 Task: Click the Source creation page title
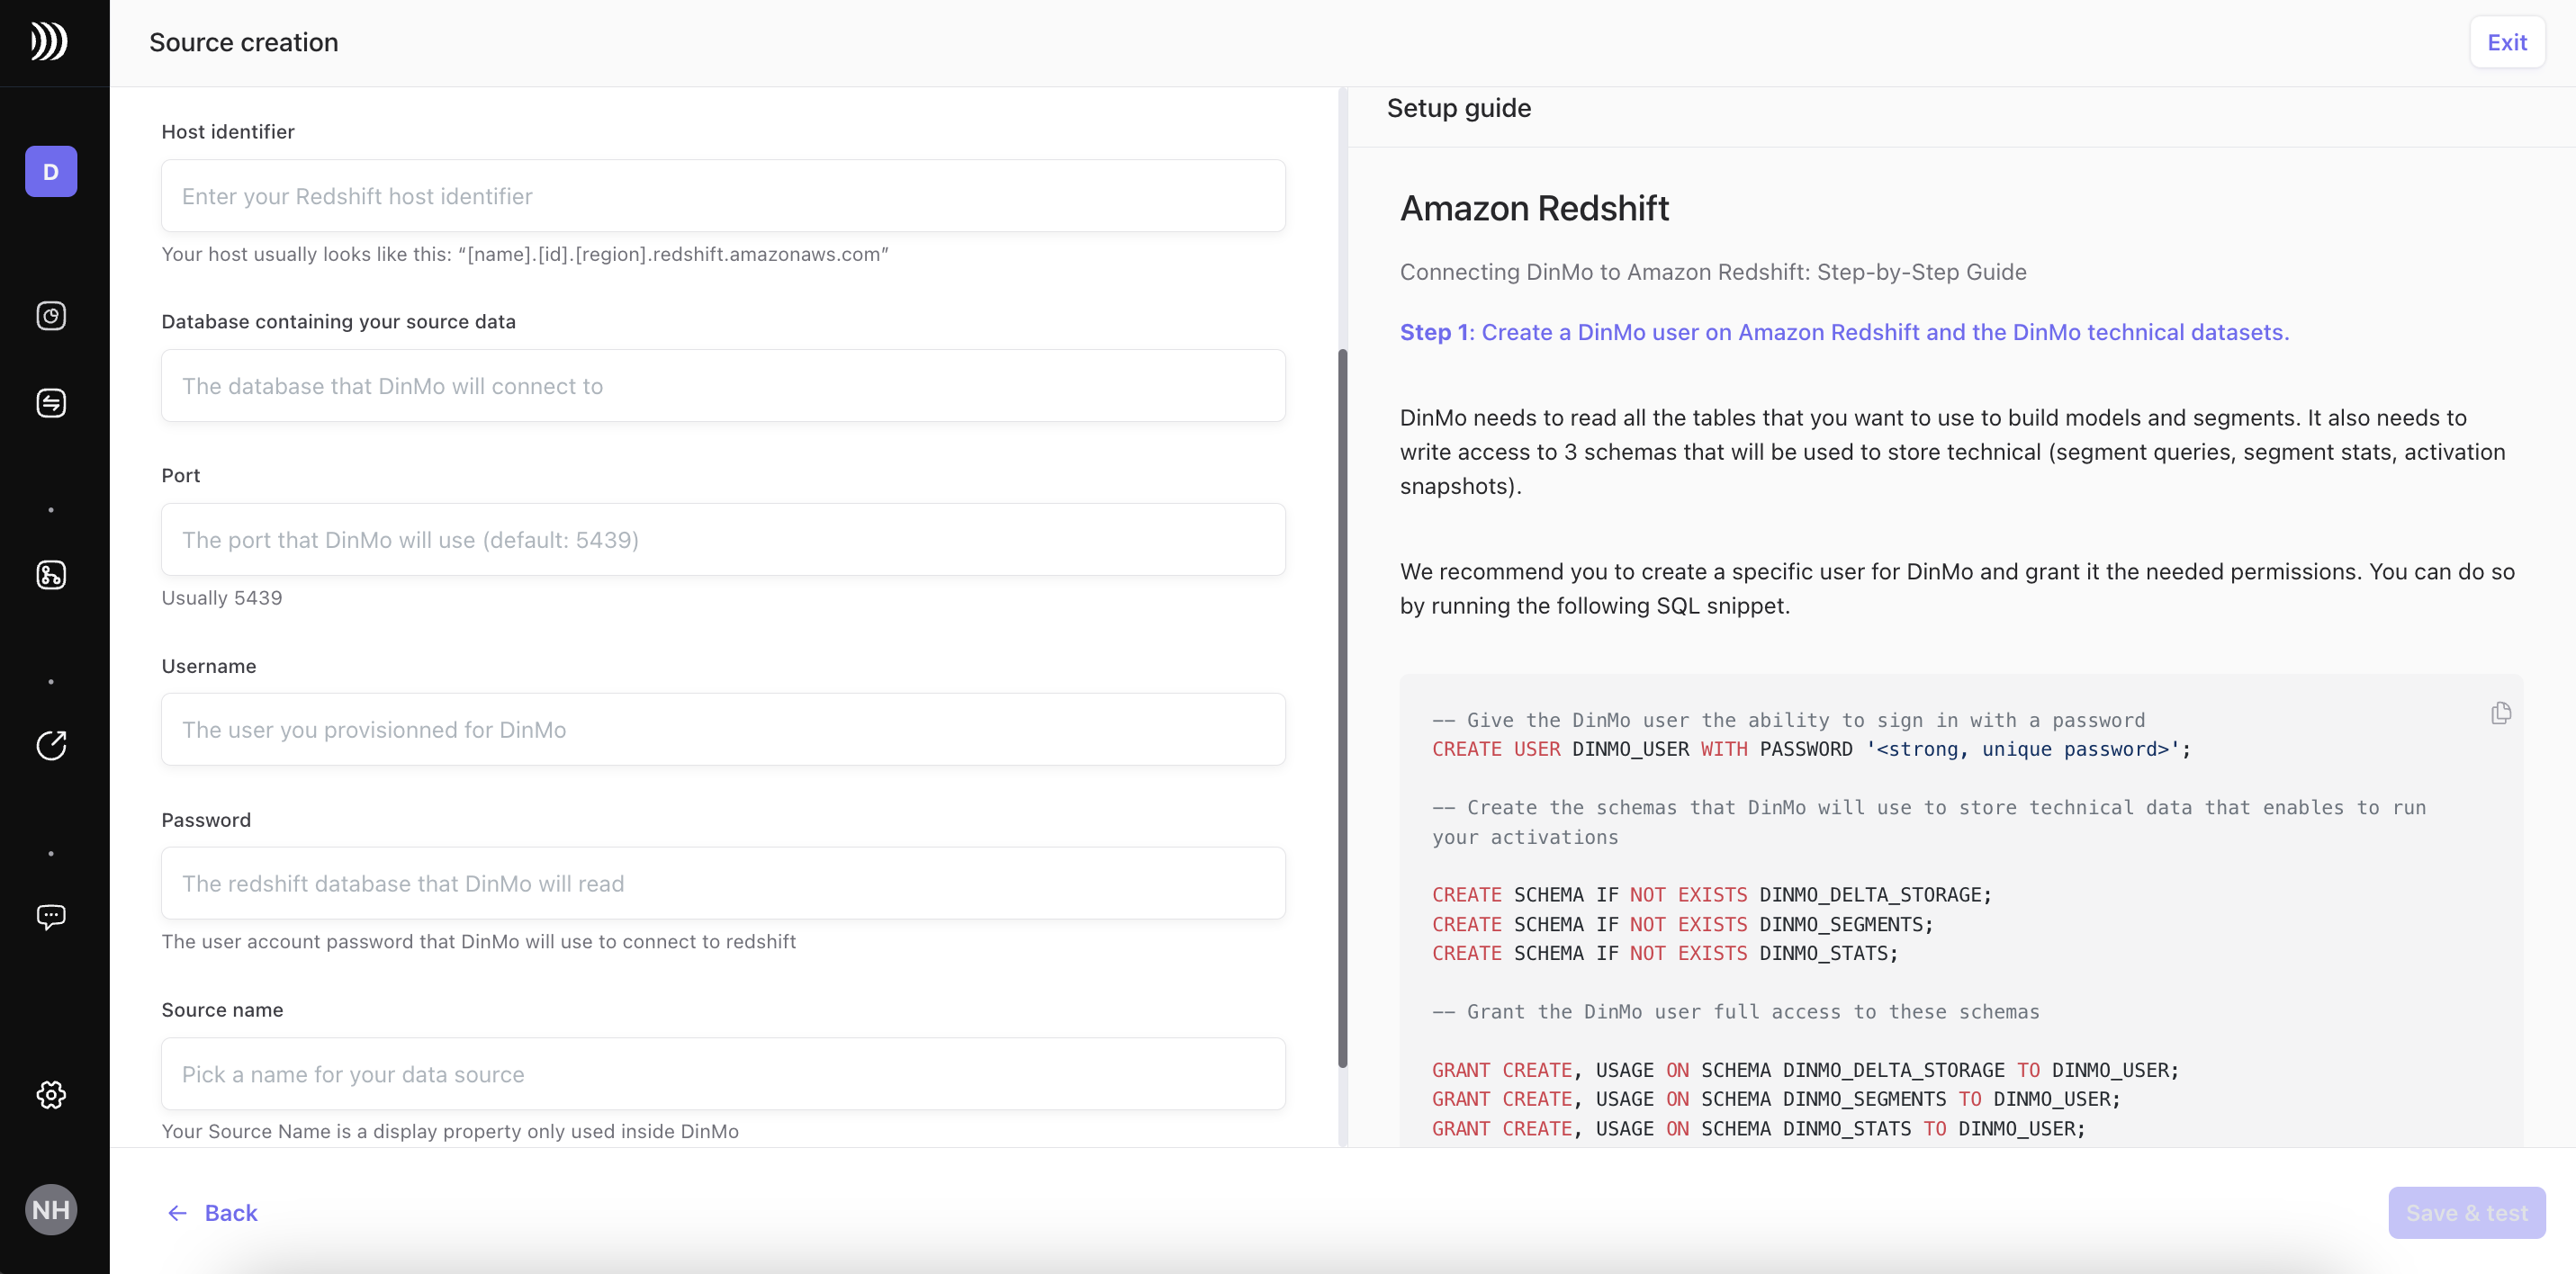pos(243,42)
